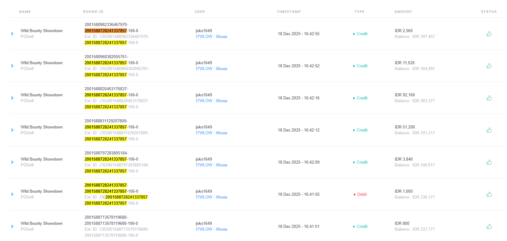Open ITWLOW - Vboaa link in first row

tap(211, 36)
